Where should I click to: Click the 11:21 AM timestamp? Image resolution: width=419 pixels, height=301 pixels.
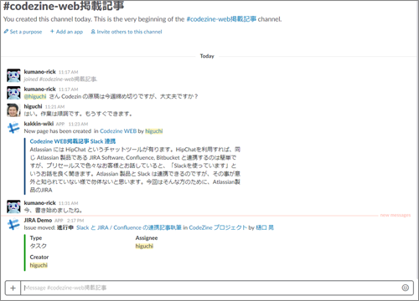coord(54,107)
